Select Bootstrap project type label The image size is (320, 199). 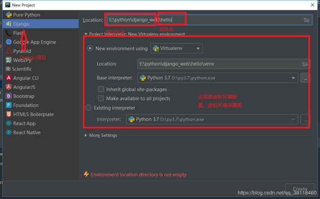pyautogui.click(x=24, y=96)
